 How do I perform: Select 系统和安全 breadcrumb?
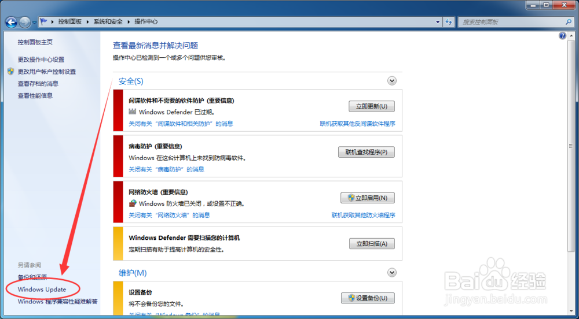tap(108, 22)
